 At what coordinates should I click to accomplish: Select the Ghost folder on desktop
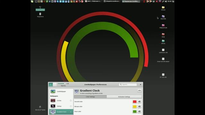coord(163,8)
